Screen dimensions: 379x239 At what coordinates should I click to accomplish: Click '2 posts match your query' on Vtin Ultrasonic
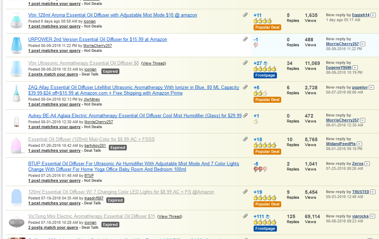coord(53,74)
